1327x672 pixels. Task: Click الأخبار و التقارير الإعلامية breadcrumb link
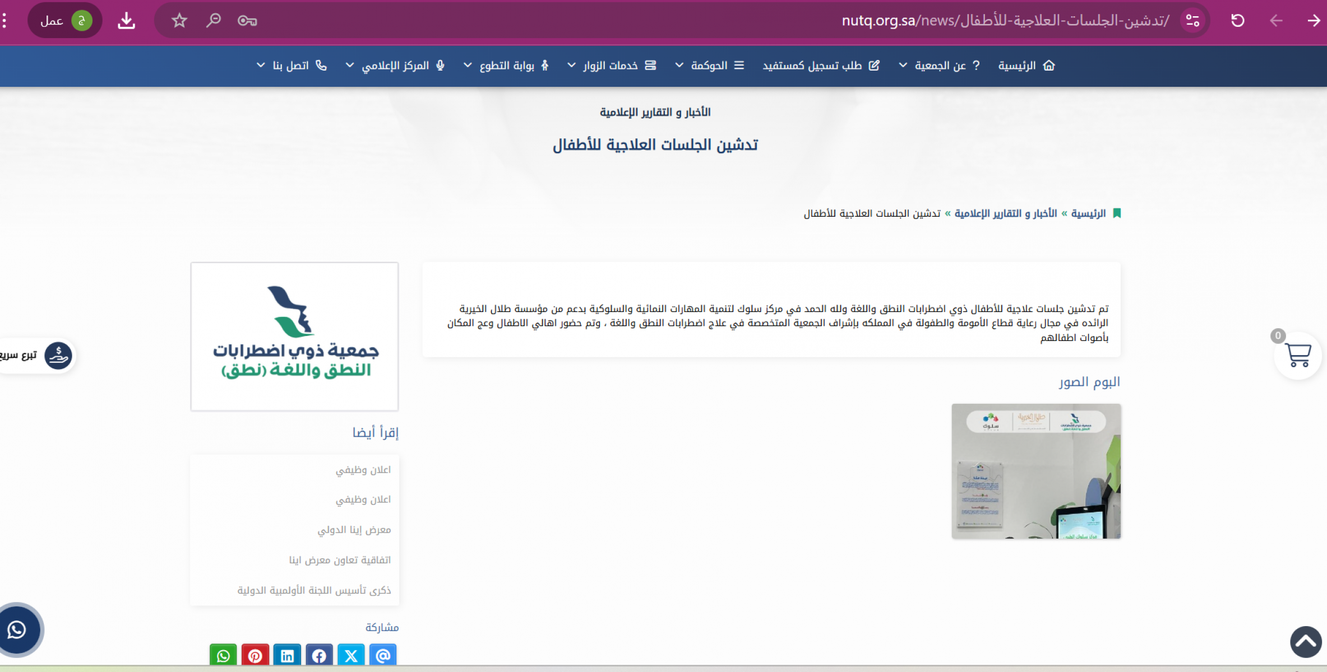click(1006, 213)
